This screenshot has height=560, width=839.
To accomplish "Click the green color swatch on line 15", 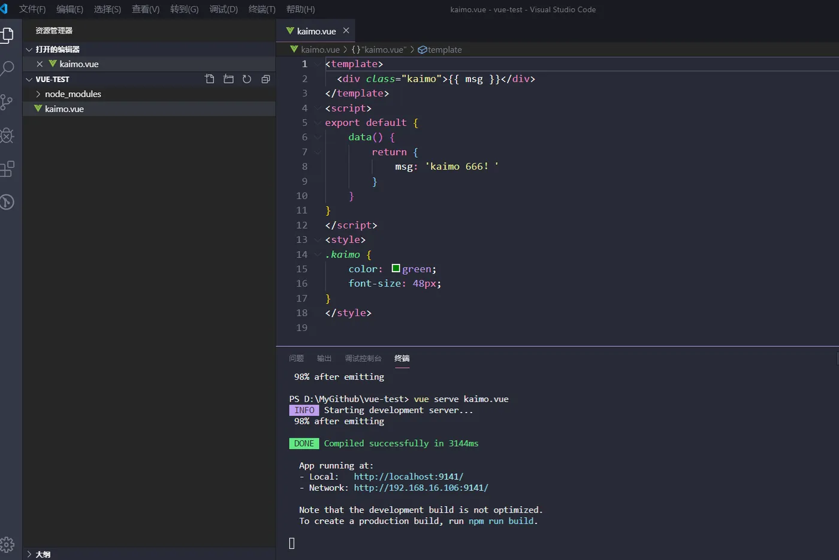I will pyautogui.click(x=396, y=268).
